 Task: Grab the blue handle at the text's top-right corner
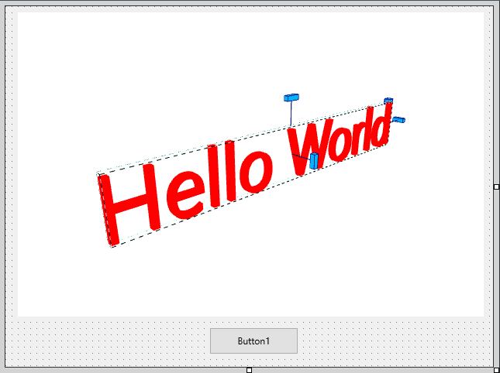(388, 101)
